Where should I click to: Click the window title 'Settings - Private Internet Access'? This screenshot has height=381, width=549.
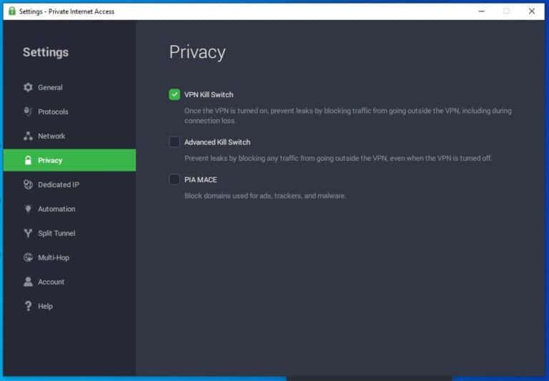click(x=66, y=11)
